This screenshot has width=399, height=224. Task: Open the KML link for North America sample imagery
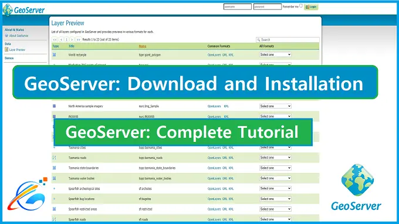pos(226,106)
